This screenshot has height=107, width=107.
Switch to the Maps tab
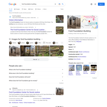(24, 9)
